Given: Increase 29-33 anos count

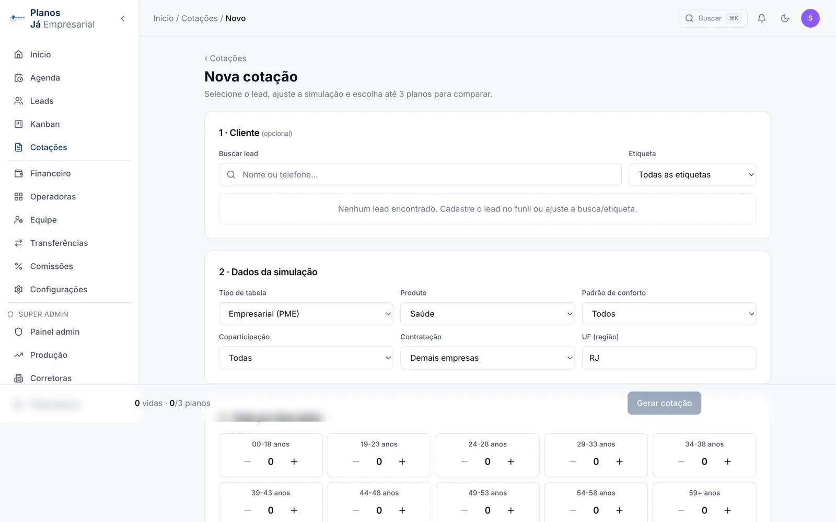Looking at the screenshot, I should [x=619, y=461].
